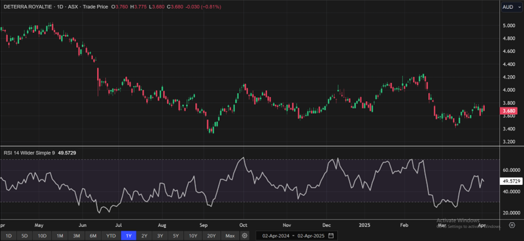Select the 5D time range
524x241 pixels.
(25, 236)
